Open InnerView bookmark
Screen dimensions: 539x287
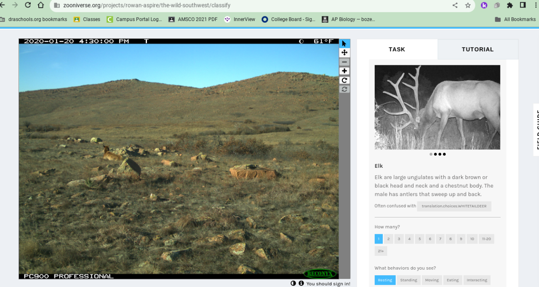[240, 19]
